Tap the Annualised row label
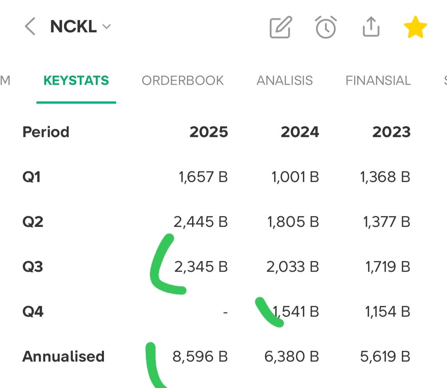 (63, 357)
